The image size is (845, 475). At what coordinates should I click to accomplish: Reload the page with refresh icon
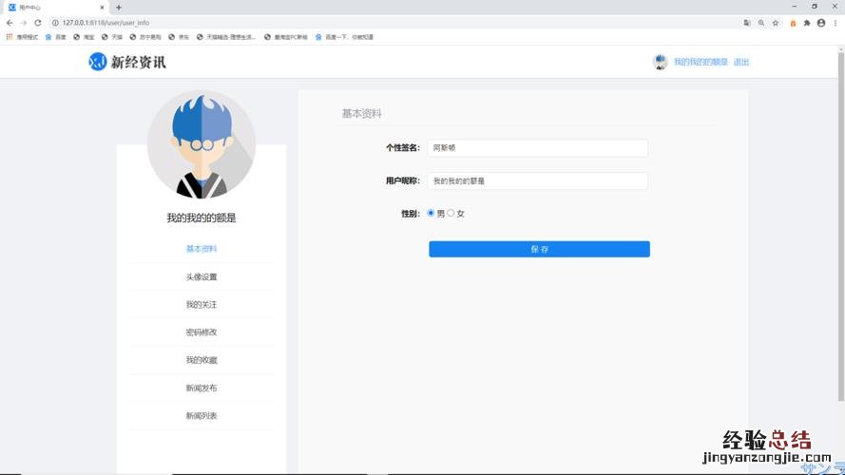pyautogui.click(x=38, y=23)
